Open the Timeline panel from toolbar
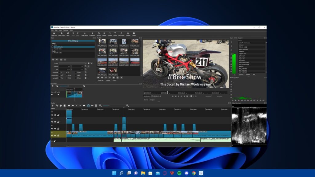This screenshot has width=315, height=177. click(x=128, y=34)
